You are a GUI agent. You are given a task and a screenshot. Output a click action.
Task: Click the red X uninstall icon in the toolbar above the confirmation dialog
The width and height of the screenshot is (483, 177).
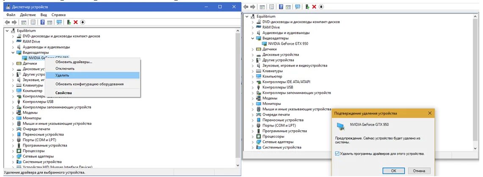pyautogui.click(x=314, y=7)
